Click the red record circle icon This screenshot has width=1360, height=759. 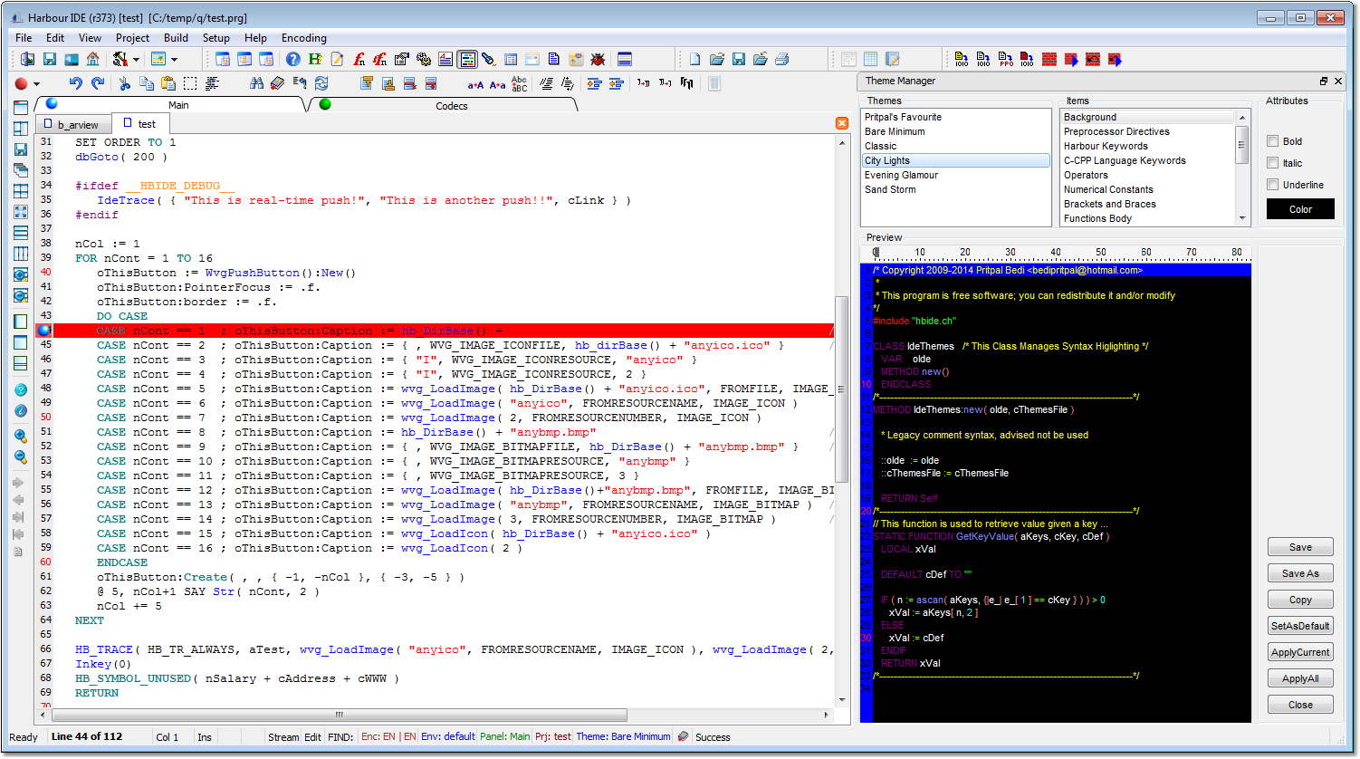click(x=21, y=82)
